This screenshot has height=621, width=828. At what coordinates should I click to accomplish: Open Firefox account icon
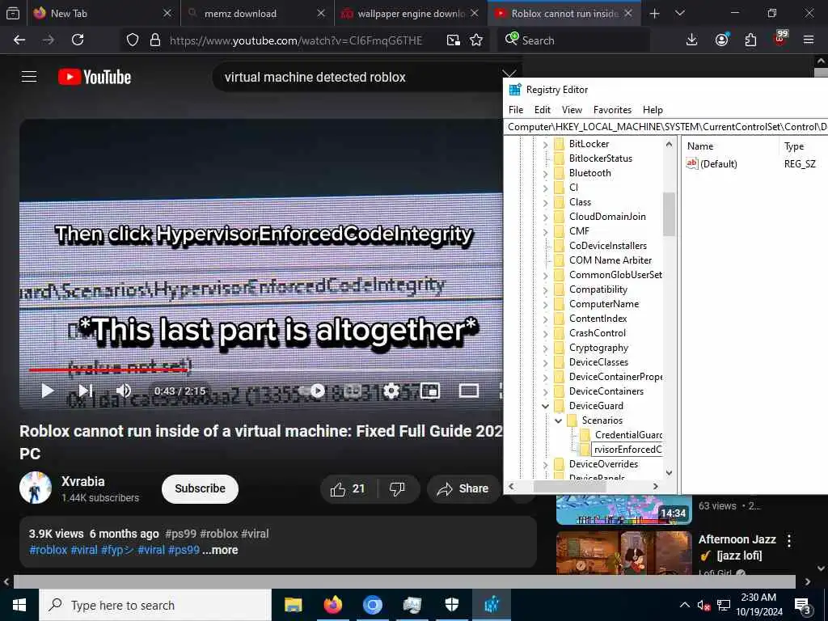pos(722,40)
